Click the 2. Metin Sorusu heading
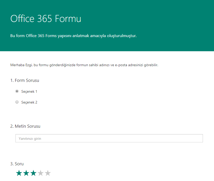Screen dimensions: 214x181 (x=25, y=126)
